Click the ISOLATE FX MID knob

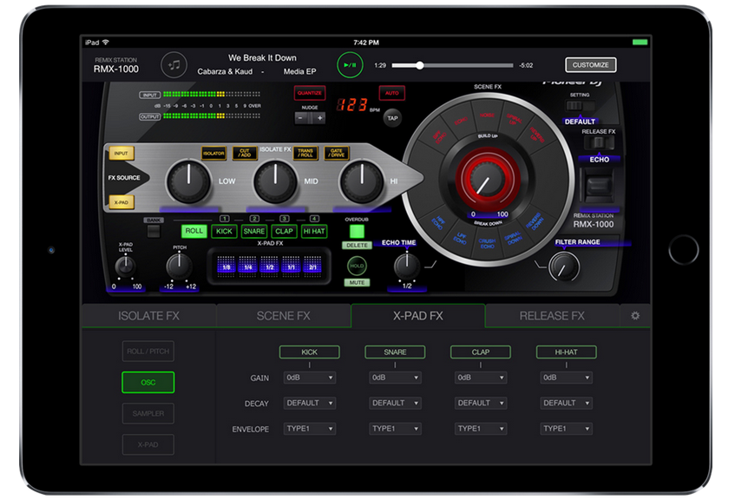tap(275, 183)
